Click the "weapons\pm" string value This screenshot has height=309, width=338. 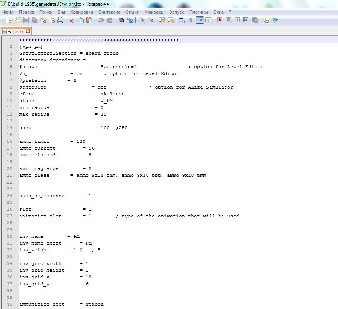[x=119, y=67]
